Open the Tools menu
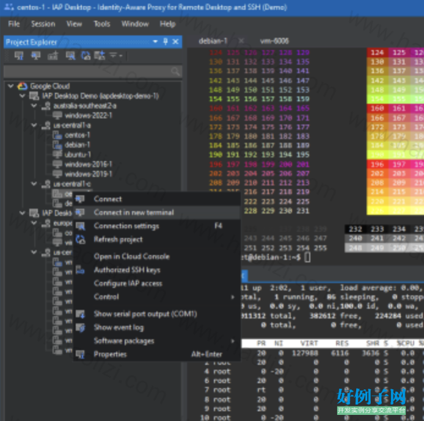 point(102,24)
